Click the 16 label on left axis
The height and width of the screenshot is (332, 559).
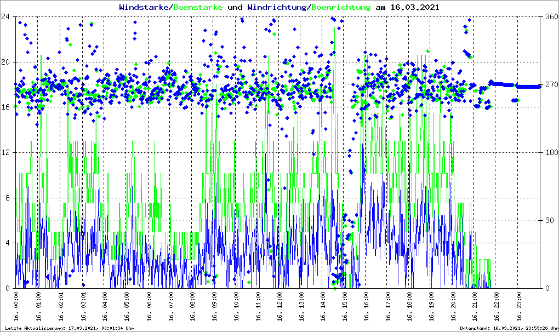coord(6,107)
